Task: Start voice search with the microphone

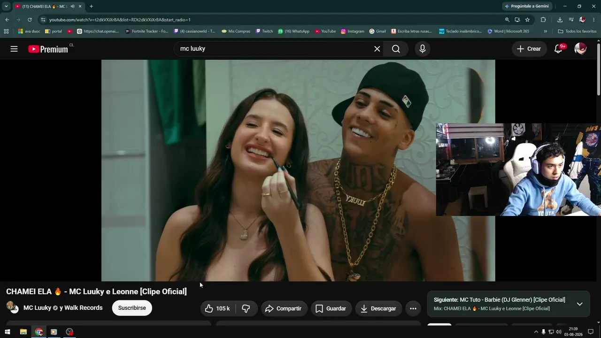Action: (x=423, y=49)
